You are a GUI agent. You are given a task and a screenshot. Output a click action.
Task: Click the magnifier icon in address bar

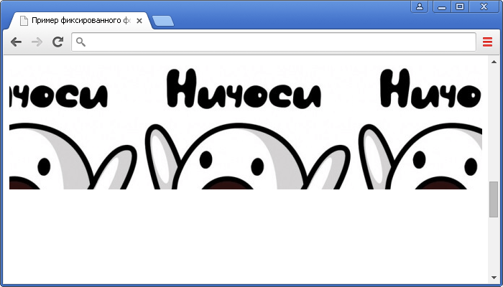point(80,42)
